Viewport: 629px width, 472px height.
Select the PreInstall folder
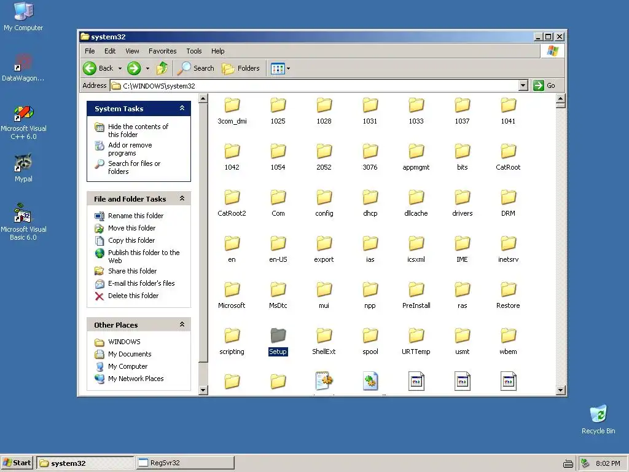416,296
